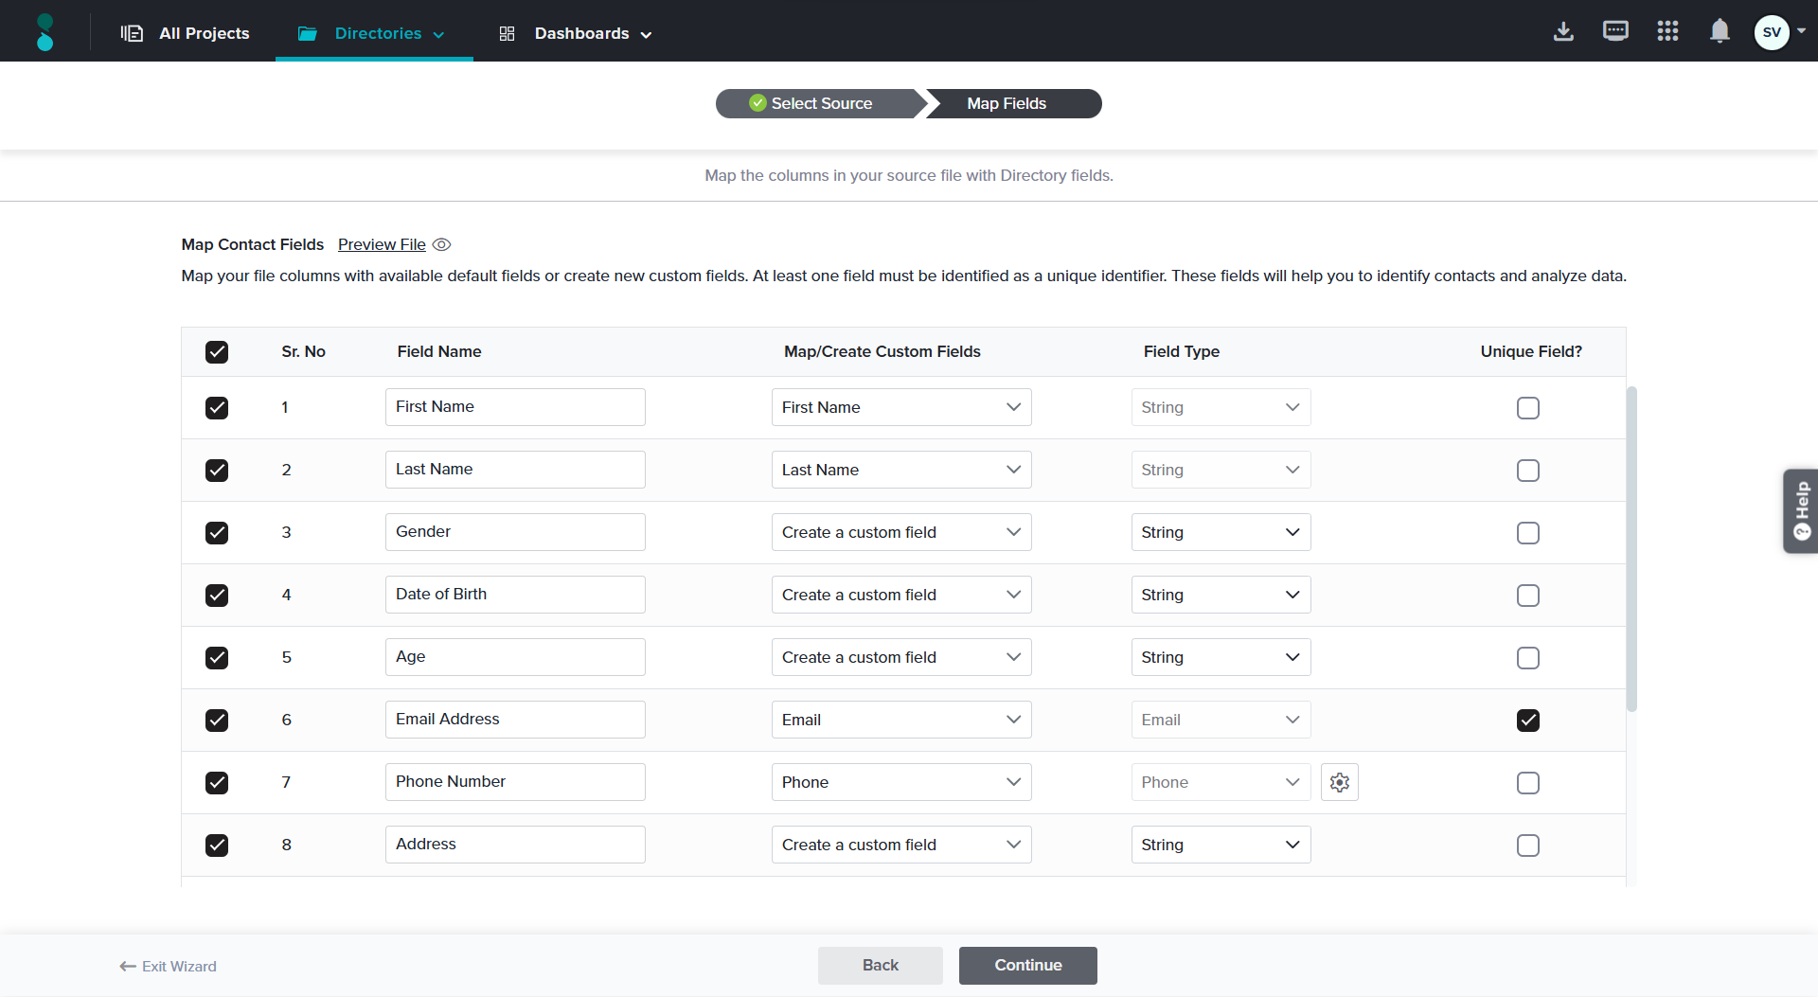Click the notifications bell icon

click(1720, 32)
